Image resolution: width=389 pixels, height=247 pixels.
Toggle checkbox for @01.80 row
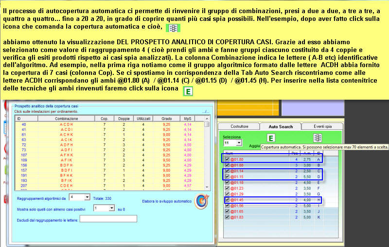(227, 159)
